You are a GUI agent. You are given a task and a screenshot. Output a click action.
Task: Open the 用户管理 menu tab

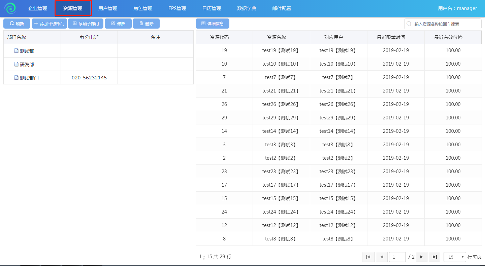click(108, 8)
